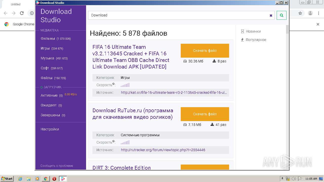Click the speed bars indicator for RuTube
Image resolution: width=324 pixels, height=182 pixels.
click(125, 143)
